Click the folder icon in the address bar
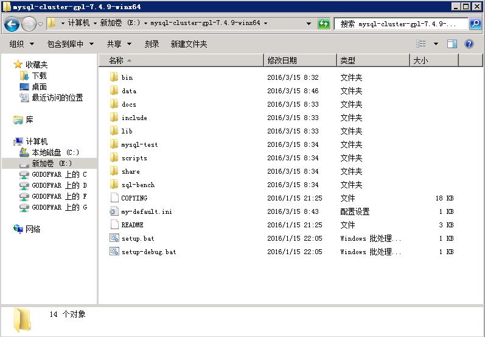This screenshot has height=337, width=485. click(52, 23)
